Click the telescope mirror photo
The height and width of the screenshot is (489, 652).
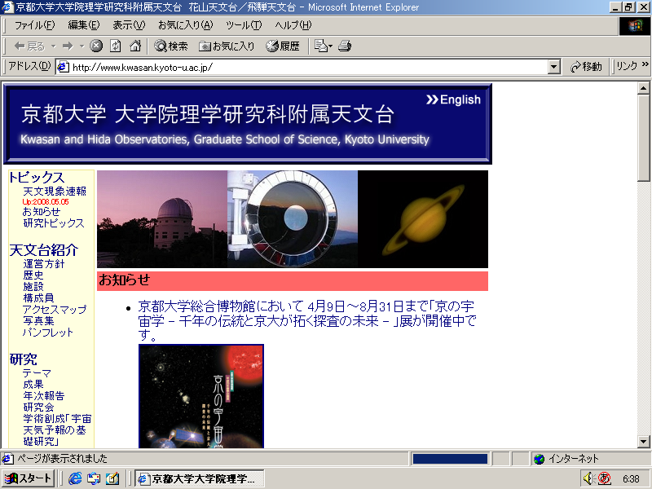coord(293,219)
